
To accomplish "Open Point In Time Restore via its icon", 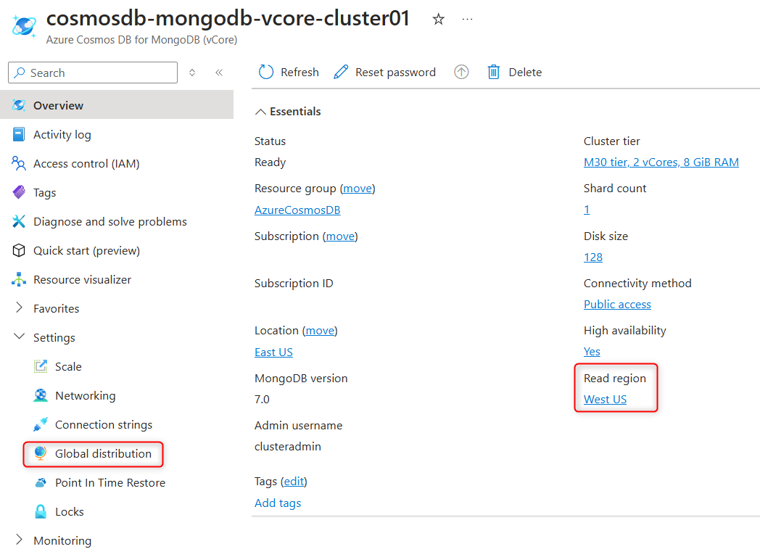I will click(41, 482).
